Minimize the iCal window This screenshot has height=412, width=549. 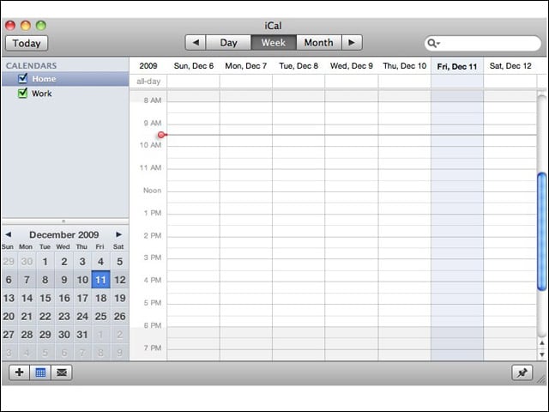(26, 25)
